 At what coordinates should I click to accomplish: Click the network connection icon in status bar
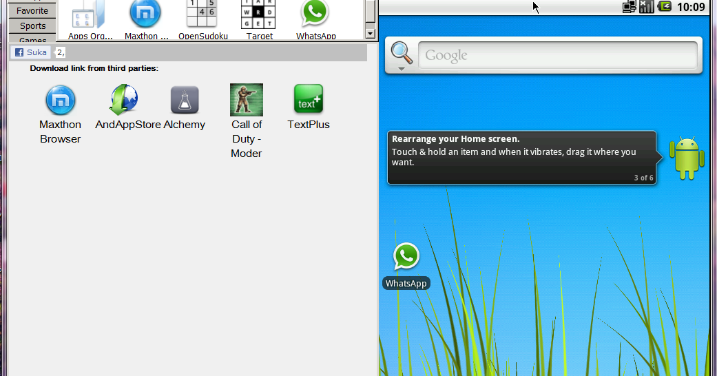pyautogui.click(x=630, y=6)
